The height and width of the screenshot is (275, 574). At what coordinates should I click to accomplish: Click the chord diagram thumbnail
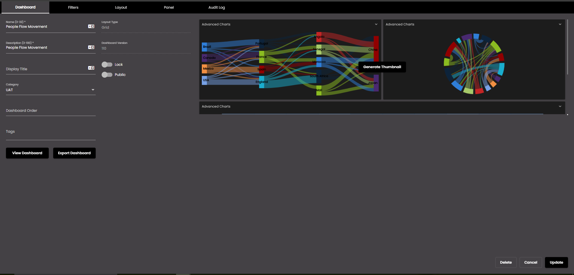474,64
